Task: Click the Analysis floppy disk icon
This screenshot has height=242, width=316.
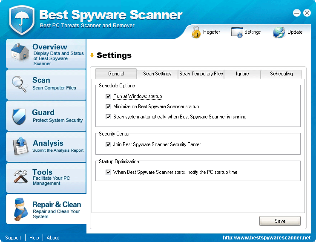Action: tap(20, 146)
